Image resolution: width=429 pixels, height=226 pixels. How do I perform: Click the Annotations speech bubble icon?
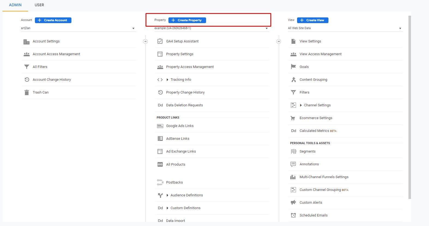tap(293, 164)
